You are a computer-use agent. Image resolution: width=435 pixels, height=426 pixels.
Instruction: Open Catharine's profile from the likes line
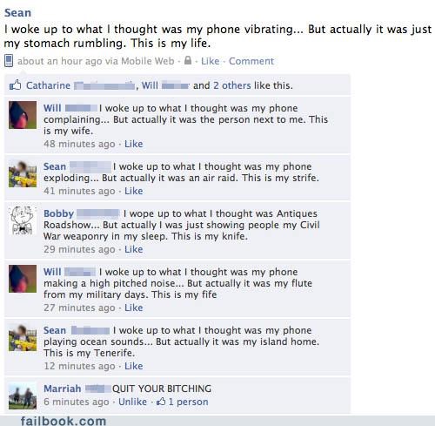(x=48, y=85)
